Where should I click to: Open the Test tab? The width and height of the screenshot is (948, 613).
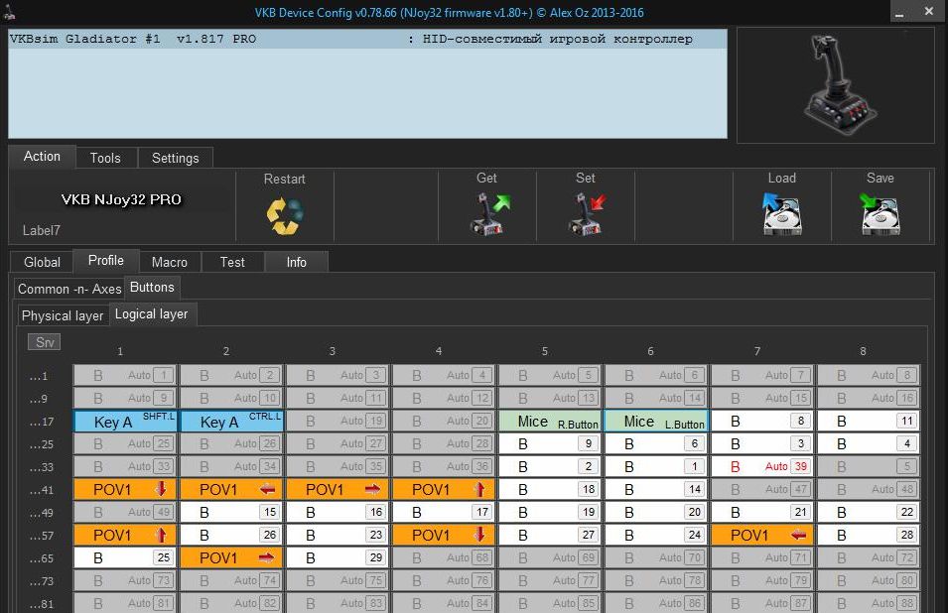[232, 262]
